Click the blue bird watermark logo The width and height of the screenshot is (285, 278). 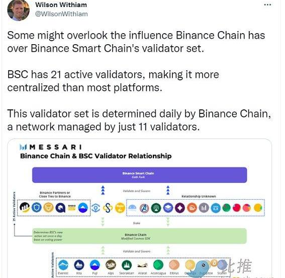tap(199, 268)
